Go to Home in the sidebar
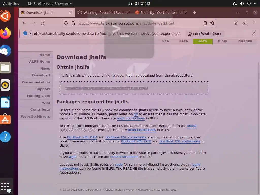 [45, 55]
